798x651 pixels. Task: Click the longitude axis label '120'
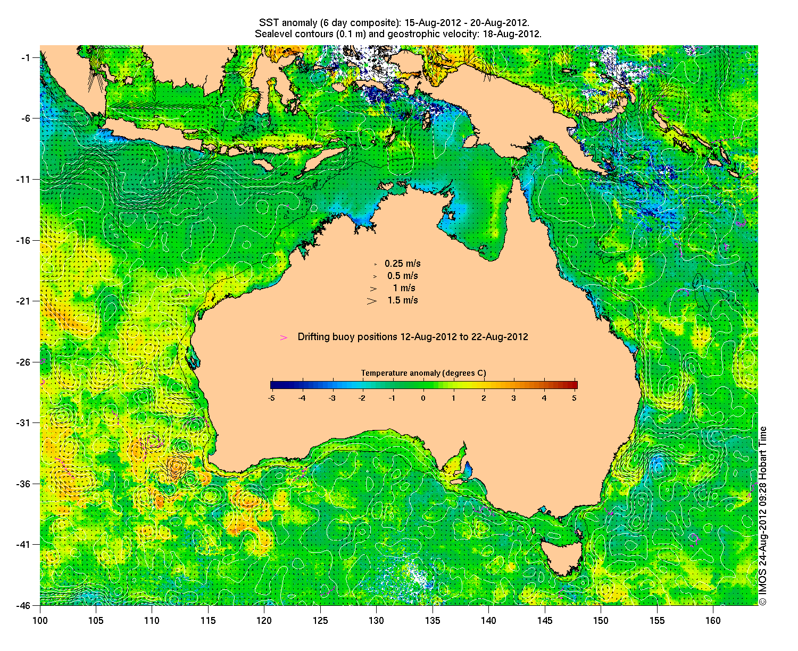[x=264, y=621]
